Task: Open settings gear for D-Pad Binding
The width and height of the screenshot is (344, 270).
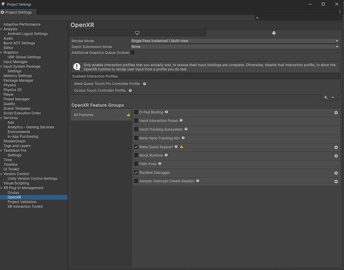Action: (336, 112)
